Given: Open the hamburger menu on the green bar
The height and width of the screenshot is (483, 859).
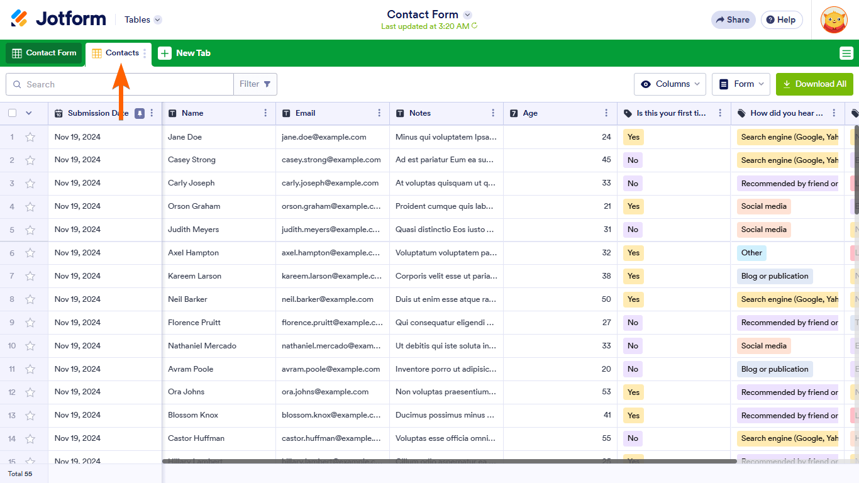Looking at the screenshot, I should coord(846,53).
